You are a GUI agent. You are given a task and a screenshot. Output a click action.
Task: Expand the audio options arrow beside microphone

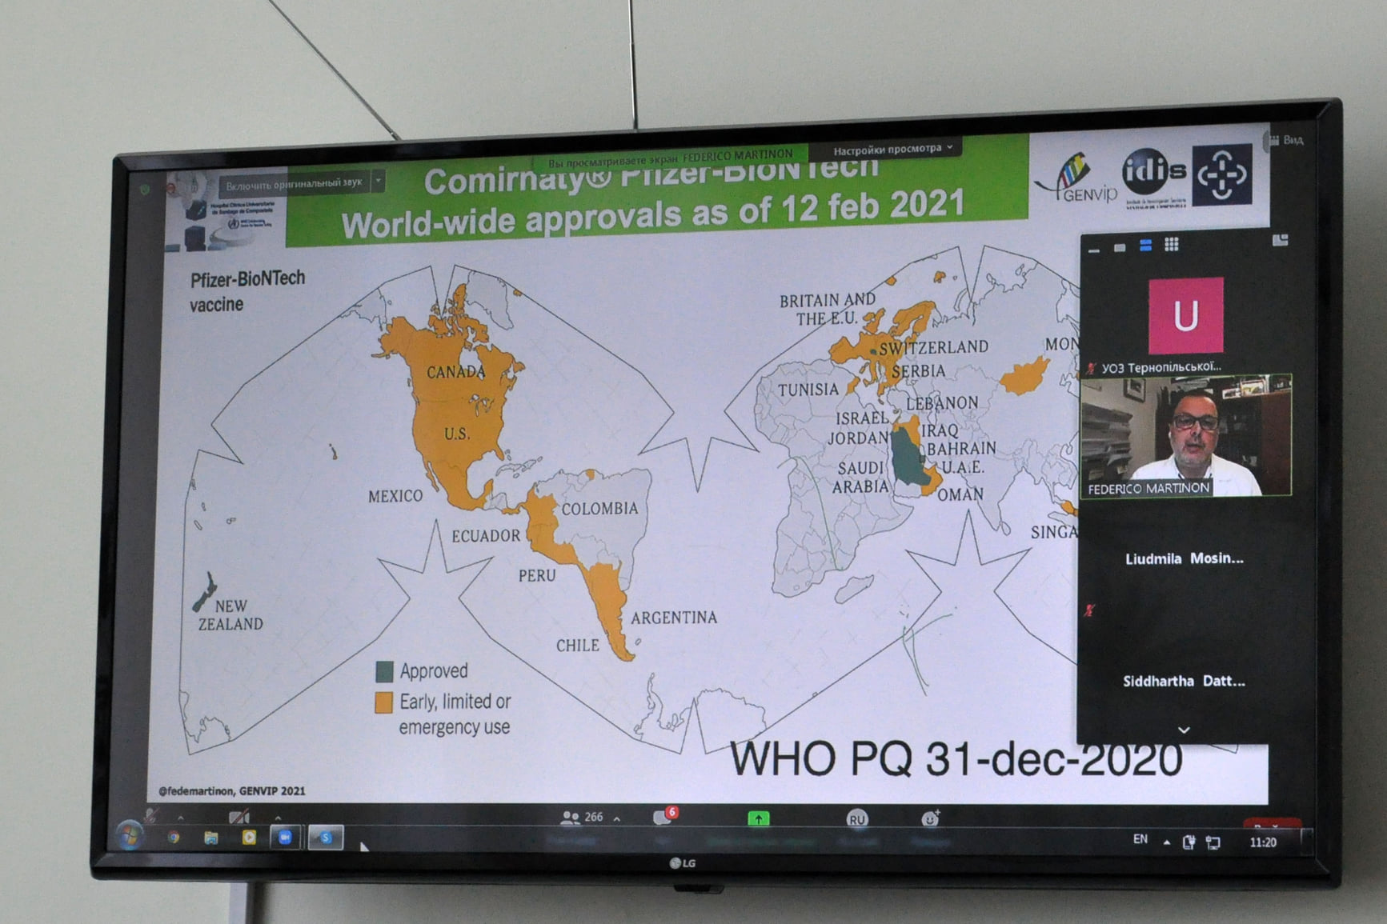(x=181, y=818)
